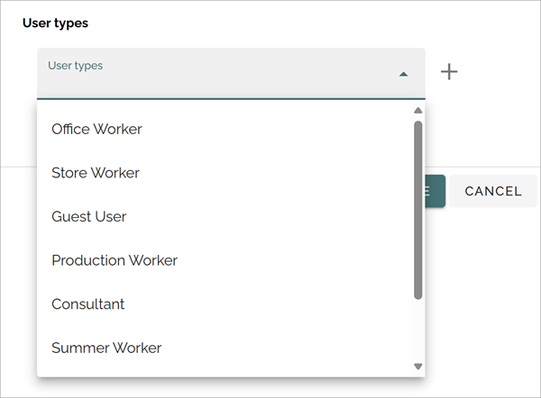The image size is (541, 398).
Task: Collapse the User types dropdown arrow
Action: click(403, 74)
